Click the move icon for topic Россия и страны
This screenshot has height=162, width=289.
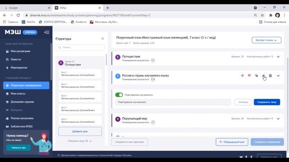click(242, 76)
